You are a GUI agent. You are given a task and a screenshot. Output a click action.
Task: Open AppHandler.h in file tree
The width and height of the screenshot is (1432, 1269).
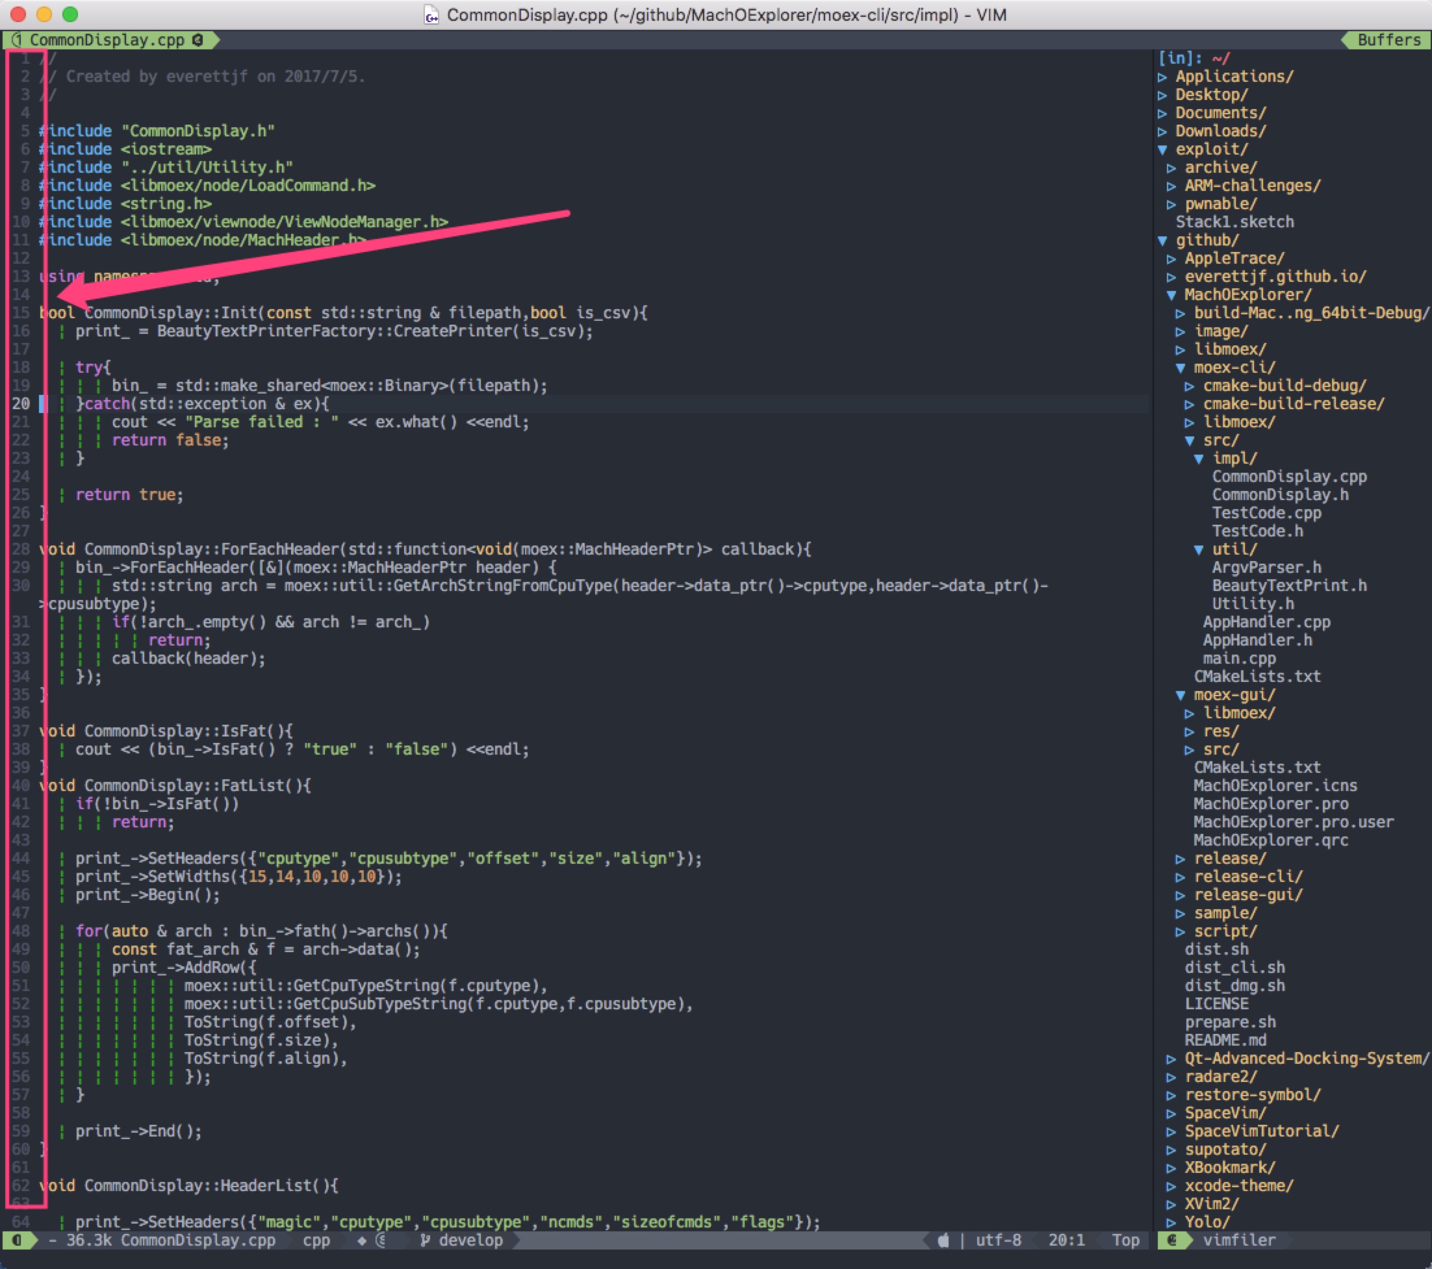pos(1258,641)
